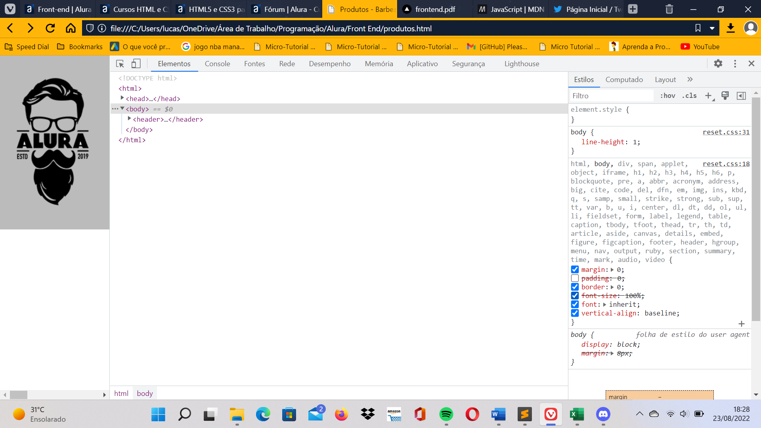Screen dimensions: 761x428
Task: Bookmark this page icon
Action: (698, 28)
